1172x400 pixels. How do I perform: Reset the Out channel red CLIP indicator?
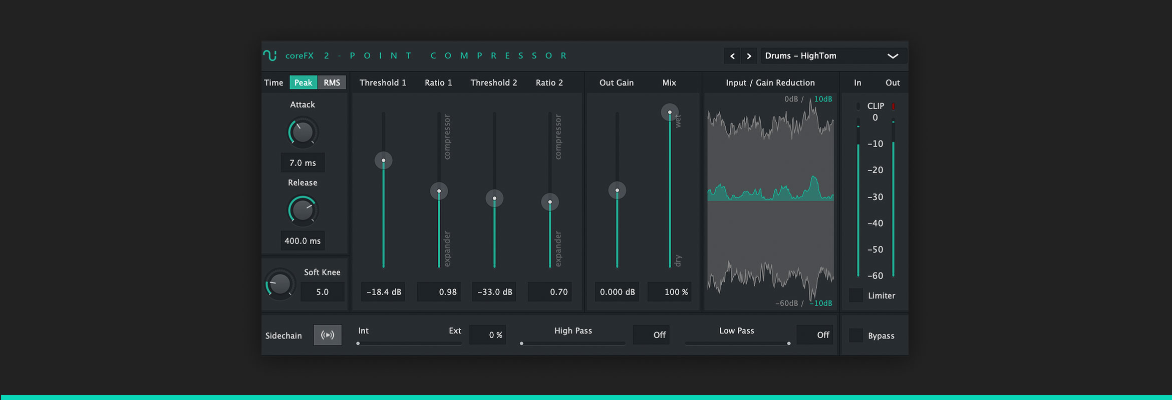coord(893,106)
